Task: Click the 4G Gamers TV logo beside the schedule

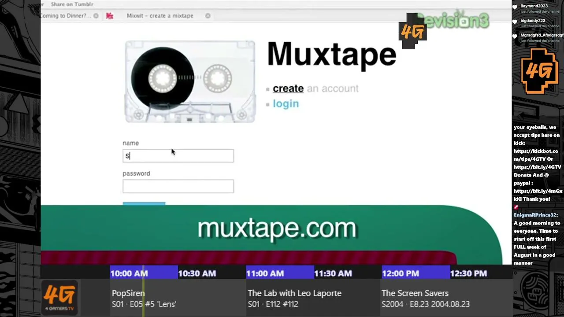Action: click(59, 298)
